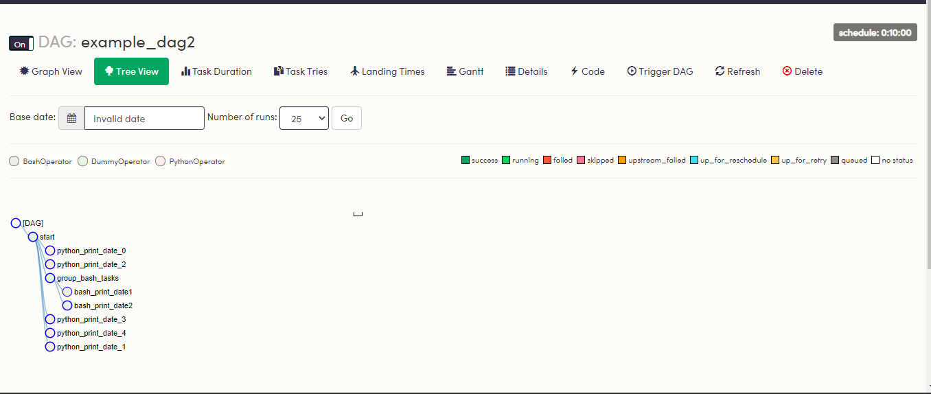The height and width of the screenshot is (394, 931).
Task: Click the bash_print_date1 node circle
Action: (67, 292)
